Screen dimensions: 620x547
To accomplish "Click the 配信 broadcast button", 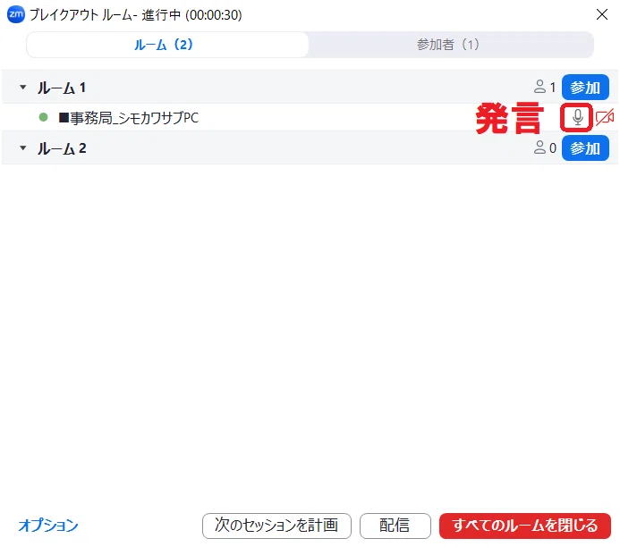I will (395, 526).
